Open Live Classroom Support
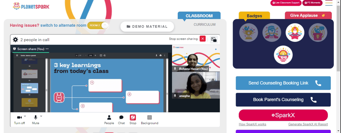This screenshot has width=341, height=133. pyautogui.click(x=286, y=3)
